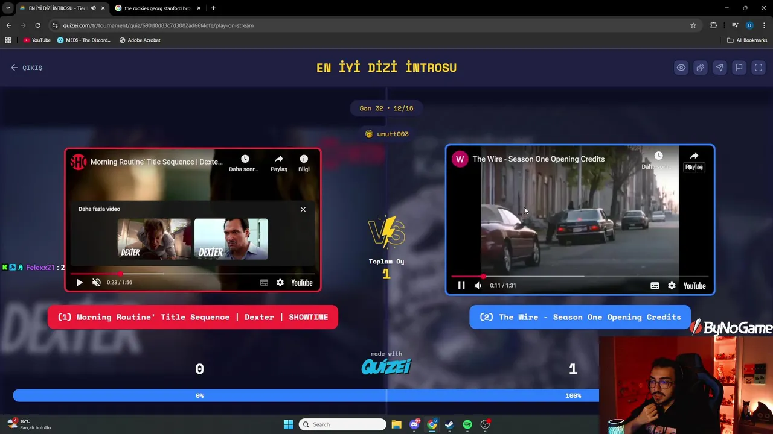Vote for (1) Morning Routine Dexter option
Screen dimensions: 773x434
[x=193, y=317]
